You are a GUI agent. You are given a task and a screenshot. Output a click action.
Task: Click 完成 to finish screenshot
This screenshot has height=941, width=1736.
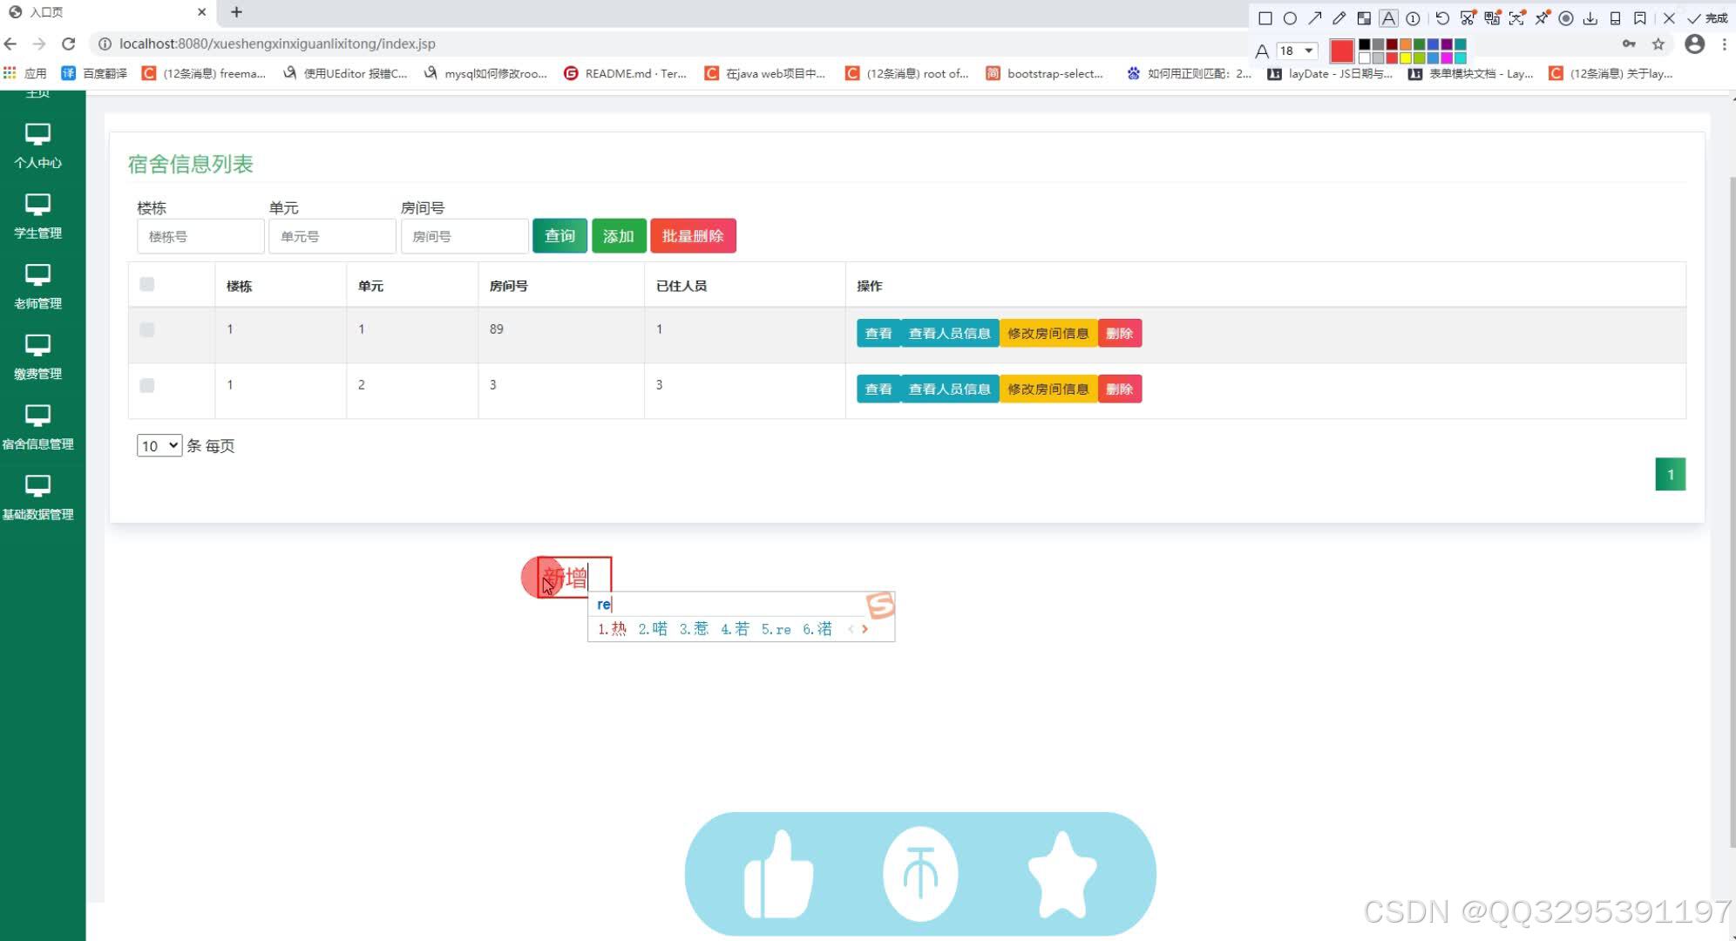pyautogui.click(x=1708, y=18)
